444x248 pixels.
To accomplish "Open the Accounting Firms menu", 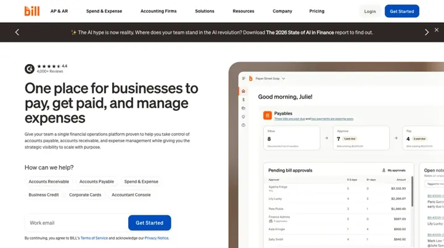I will tap(158, 11).
